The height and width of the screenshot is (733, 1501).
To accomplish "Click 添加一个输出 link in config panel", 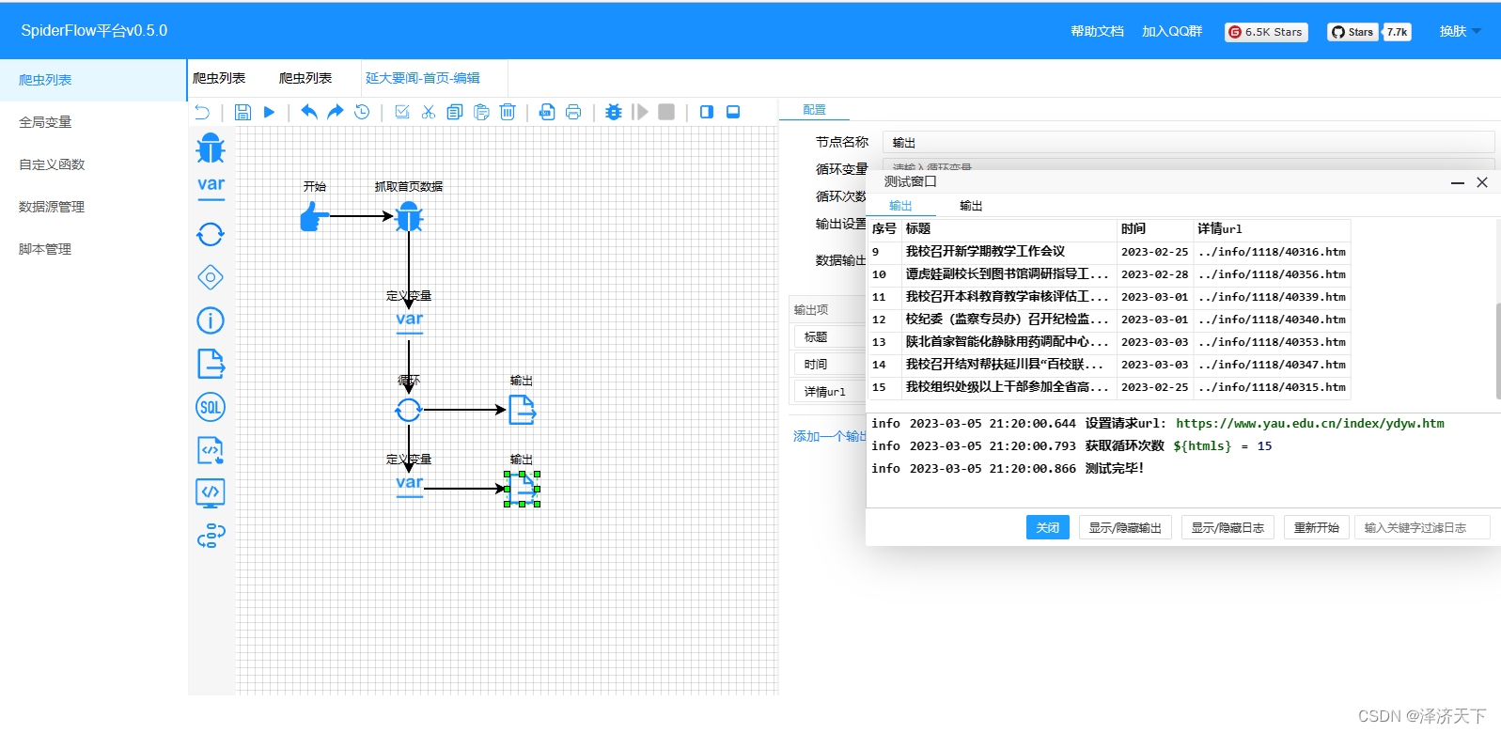I will (829, 436).
